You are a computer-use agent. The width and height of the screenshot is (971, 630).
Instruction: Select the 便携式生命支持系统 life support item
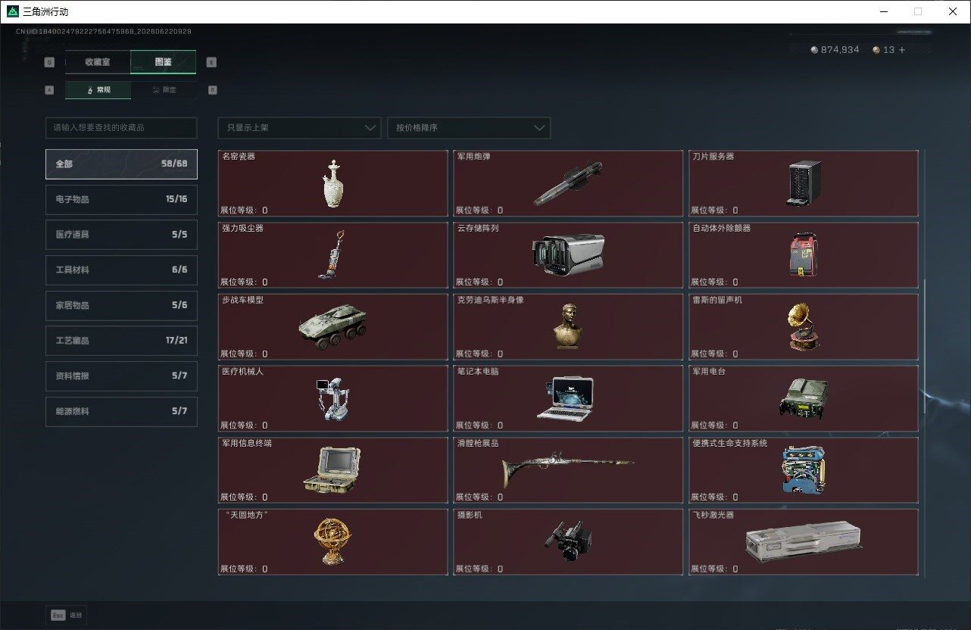[804, 470]
